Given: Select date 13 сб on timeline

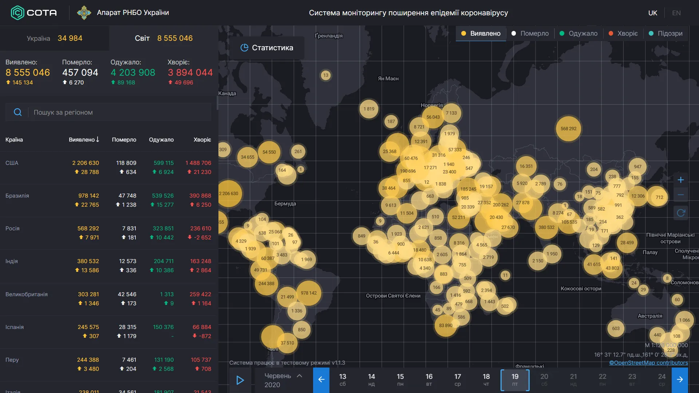Looking at the screenshot, I should pyautogui.click(x=343, y=380).
